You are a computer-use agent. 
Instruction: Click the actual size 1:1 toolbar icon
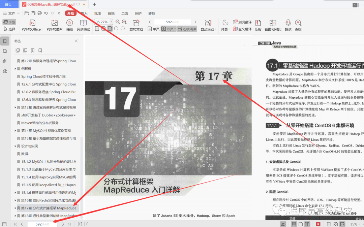pyautogui.click(x=97, y=29)
